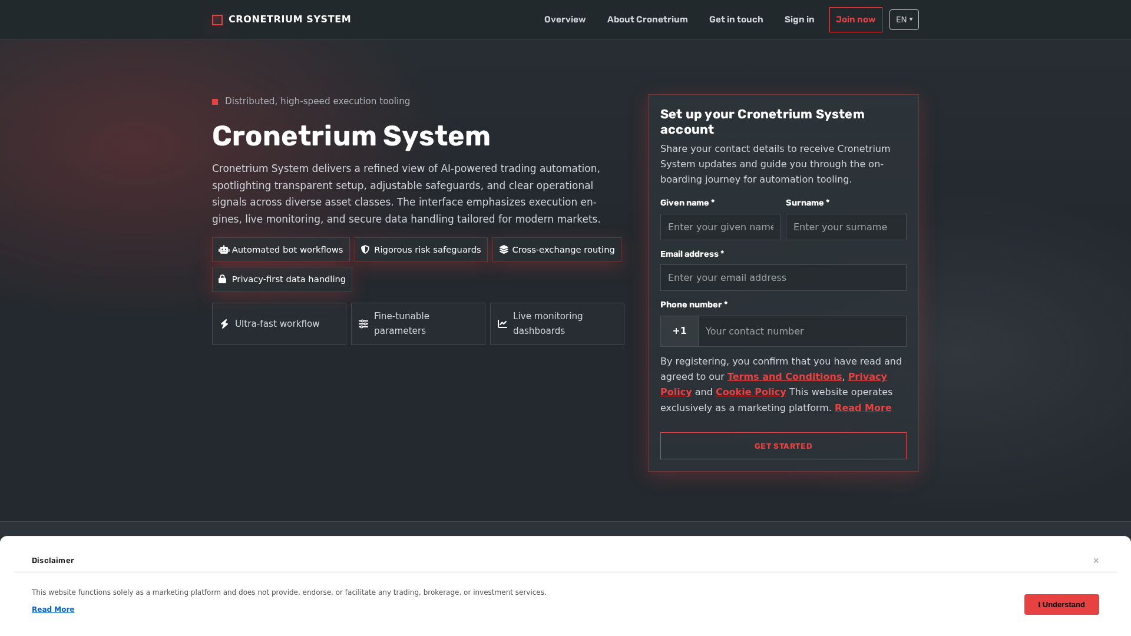This screenshot has width=1131, height=636.
Task: Click the Cronetrium System main heading
Action: point(351,136)
